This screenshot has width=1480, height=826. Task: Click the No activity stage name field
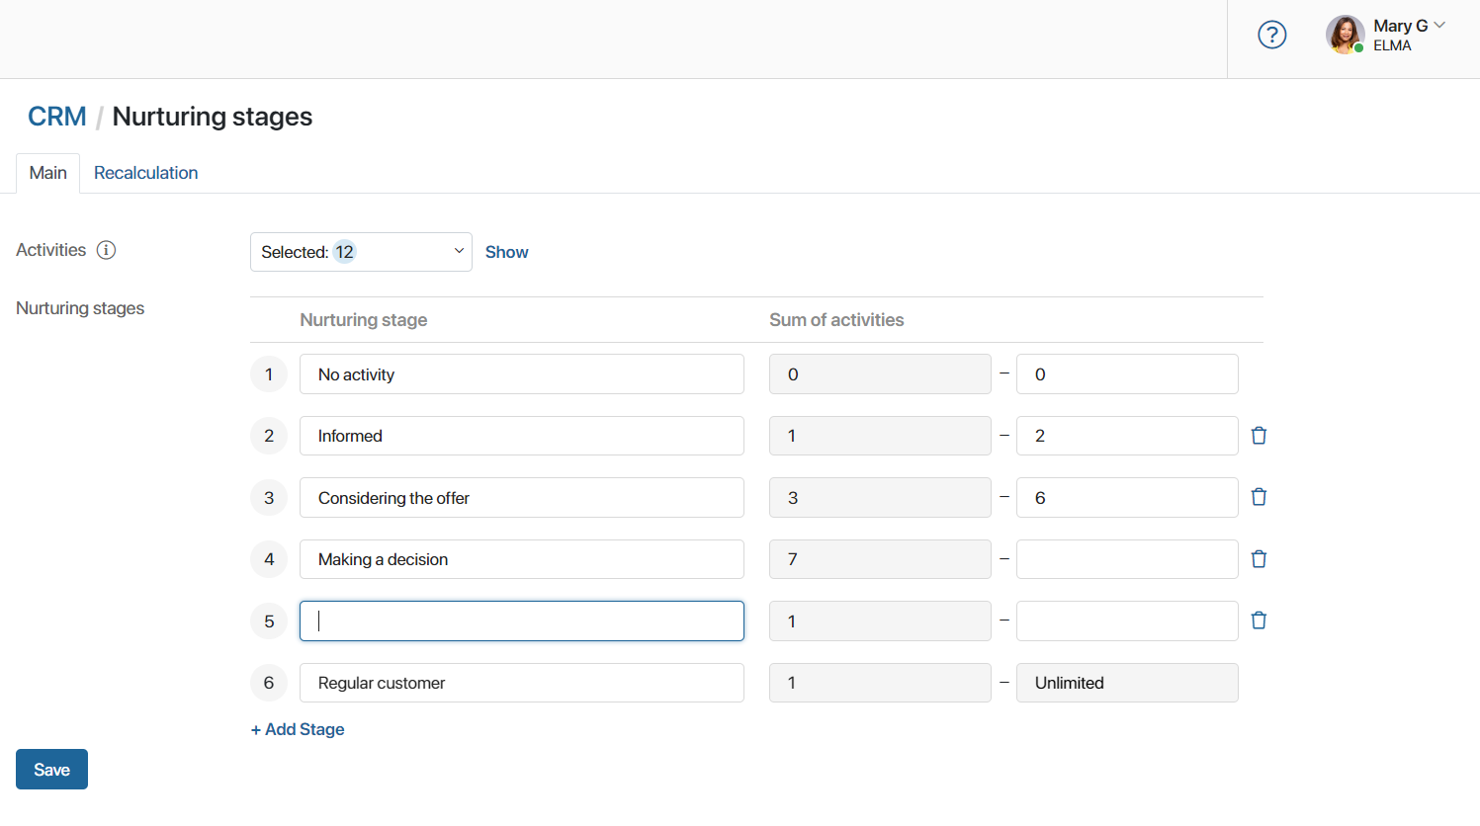522,374
